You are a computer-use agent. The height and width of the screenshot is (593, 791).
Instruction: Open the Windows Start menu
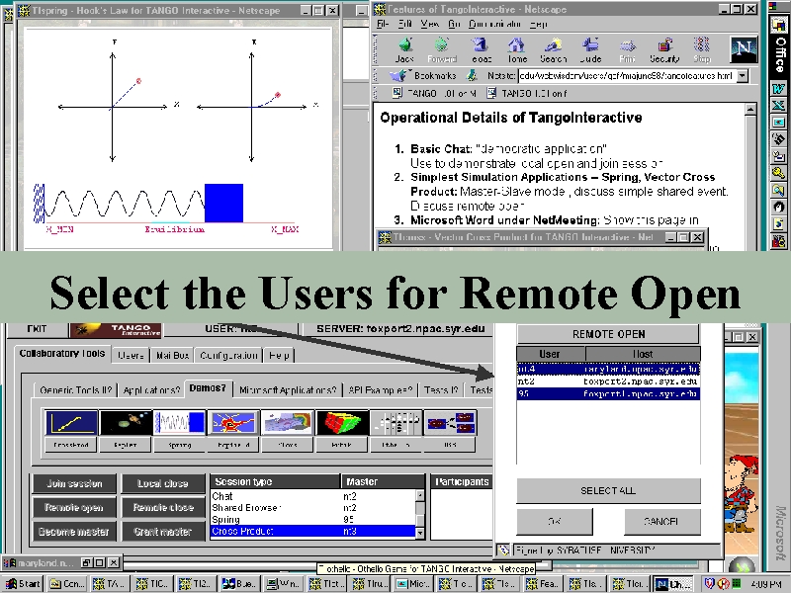[23, 584]
